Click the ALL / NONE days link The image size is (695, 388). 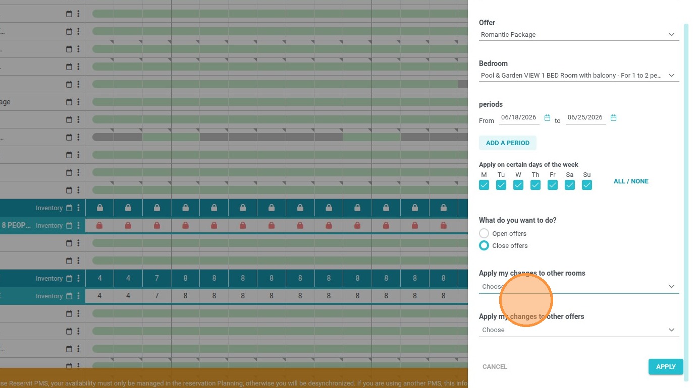pyautogui.click(x=631, y=181)
